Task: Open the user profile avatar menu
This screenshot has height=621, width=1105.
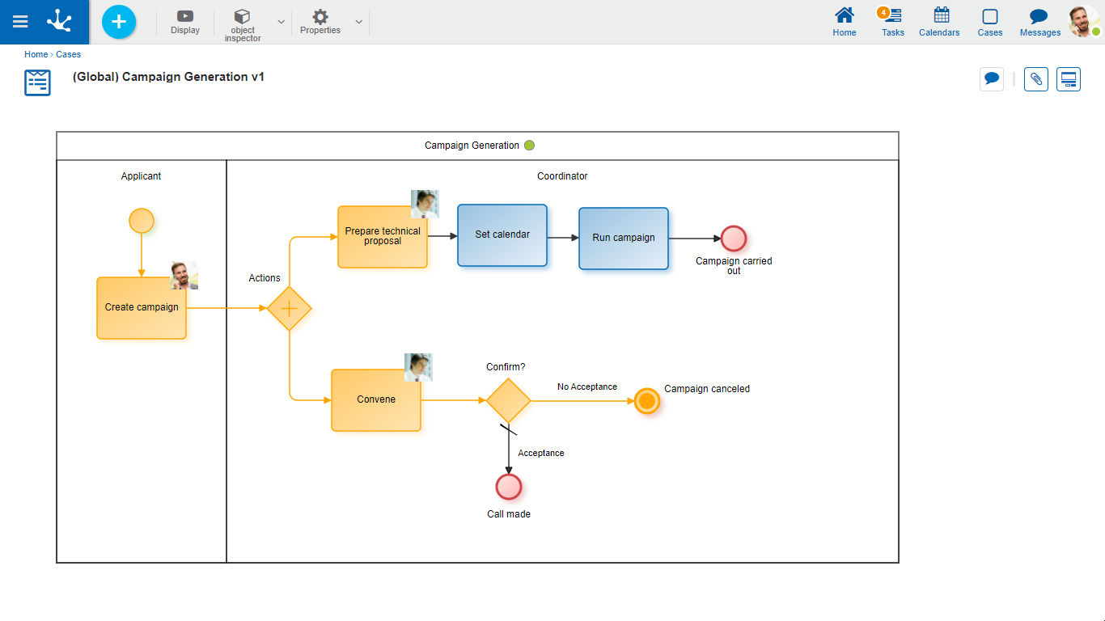Action: click(1083, 22)
